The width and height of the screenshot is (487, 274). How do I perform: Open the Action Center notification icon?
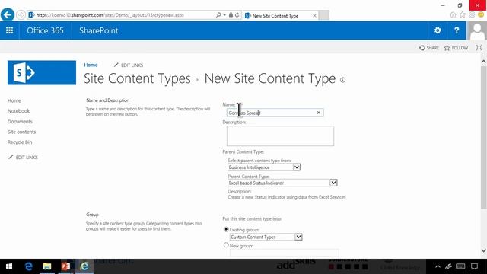474,266
